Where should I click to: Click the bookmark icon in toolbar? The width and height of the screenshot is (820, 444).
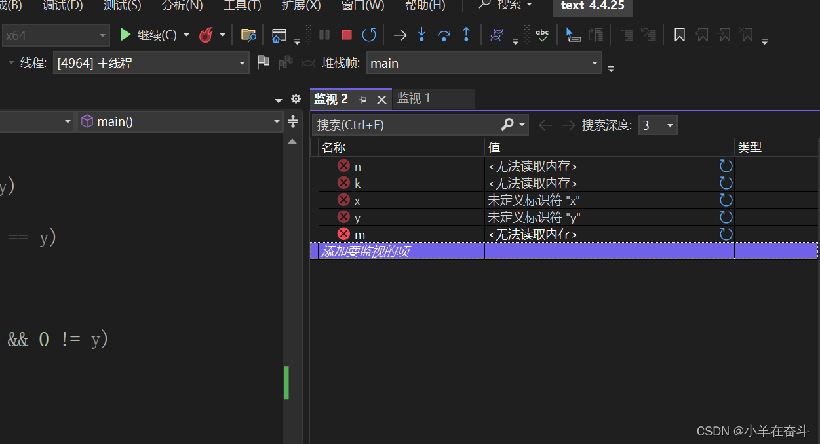(680, 35)
